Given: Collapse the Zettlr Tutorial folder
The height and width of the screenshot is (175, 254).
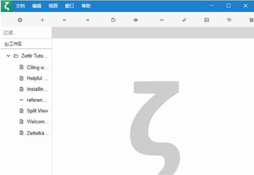Looking at the screenshot, I should [8, 56].
